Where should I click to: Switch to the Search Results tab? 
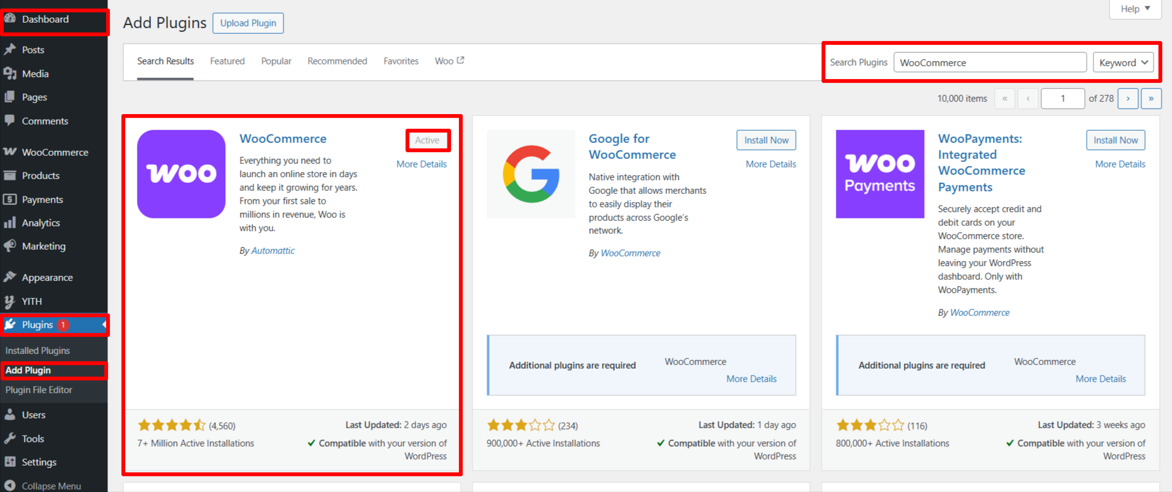tap(165, 61)
